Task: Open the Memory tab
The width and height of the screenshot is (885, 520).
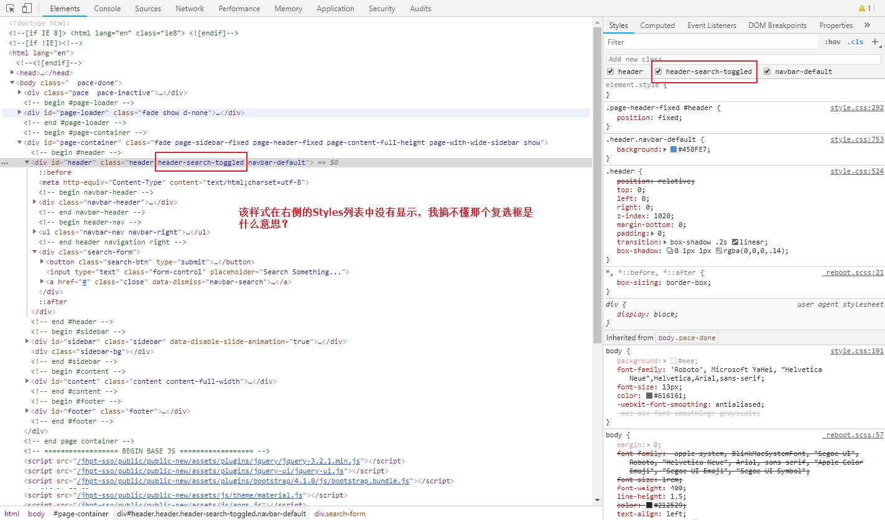Action: [x=288, y=9]
